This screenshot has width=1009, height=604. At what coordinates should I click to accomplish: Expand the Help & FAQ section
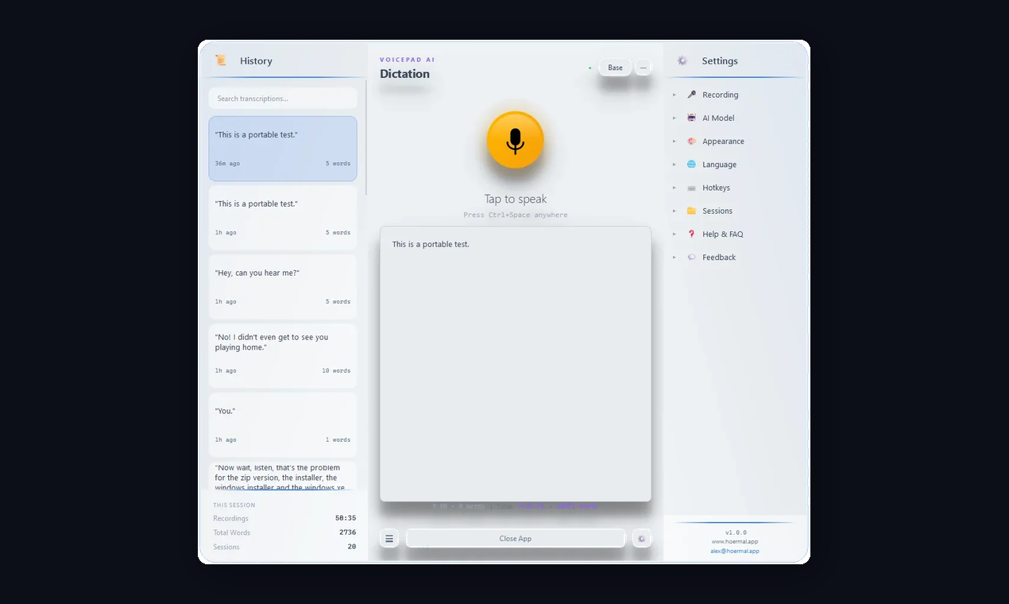[x=675, y=234]
